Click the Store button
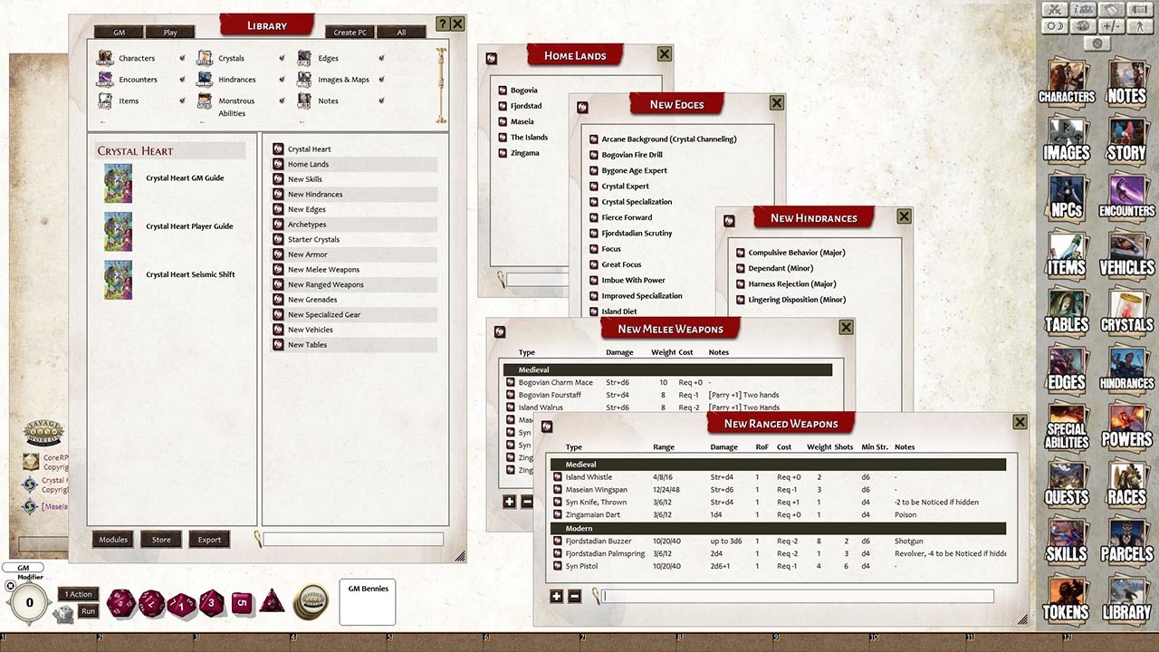The height and width of the screenshot is (652, 1159). point(160,539)
